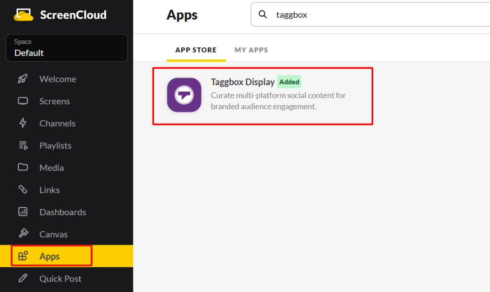Screen dimensions: 490x292
Task: Open the Default space selector
Action: pyautogui.click(x=67, y=48)
